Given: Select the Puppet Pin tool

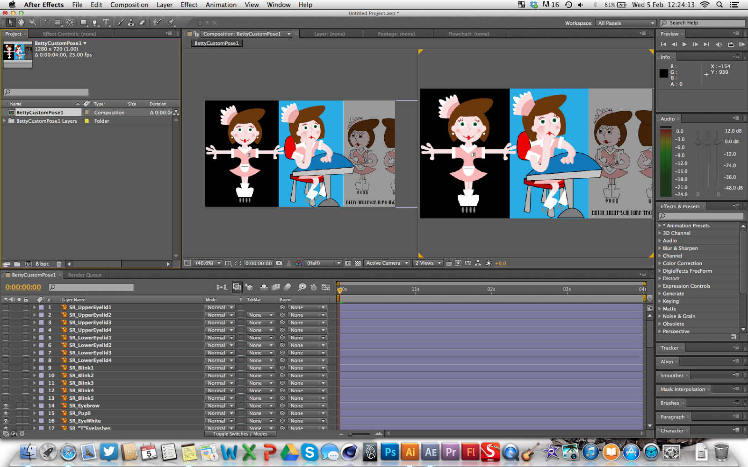Looking at the screenshot, I should point(171,22).
